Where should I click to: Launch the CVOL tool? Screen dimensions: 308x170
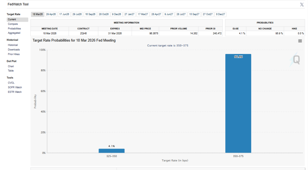pos(11,83)
